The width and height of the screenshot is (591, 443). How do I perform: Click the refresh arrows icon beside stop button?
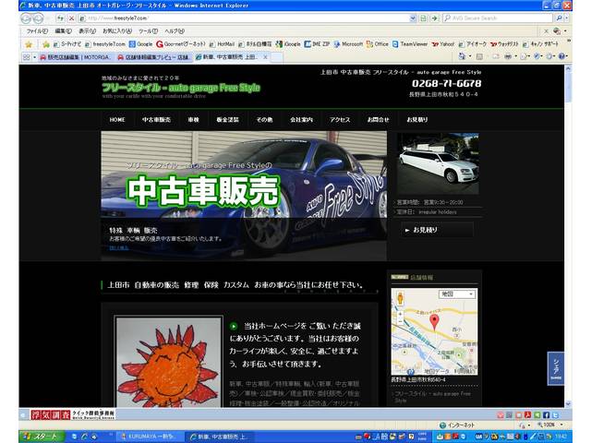point(60,18)
